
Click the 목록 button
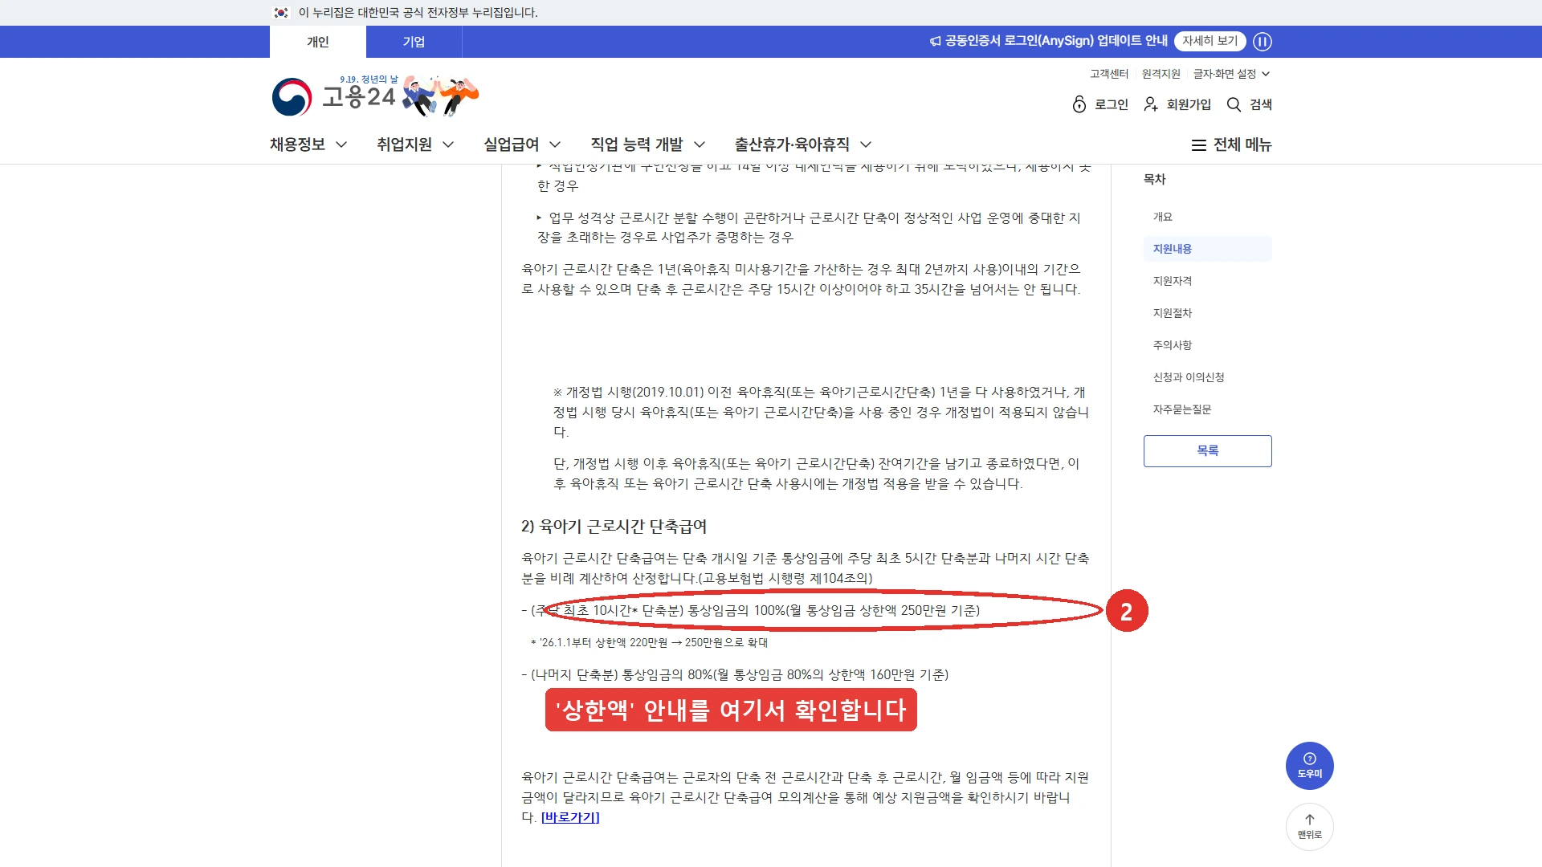[1207, 451]
